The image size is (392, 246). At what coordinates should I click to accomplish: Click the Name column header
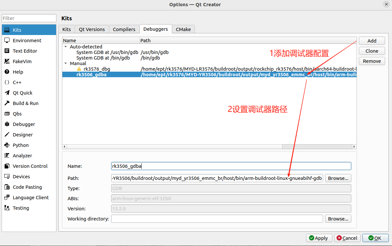point(101,40)
